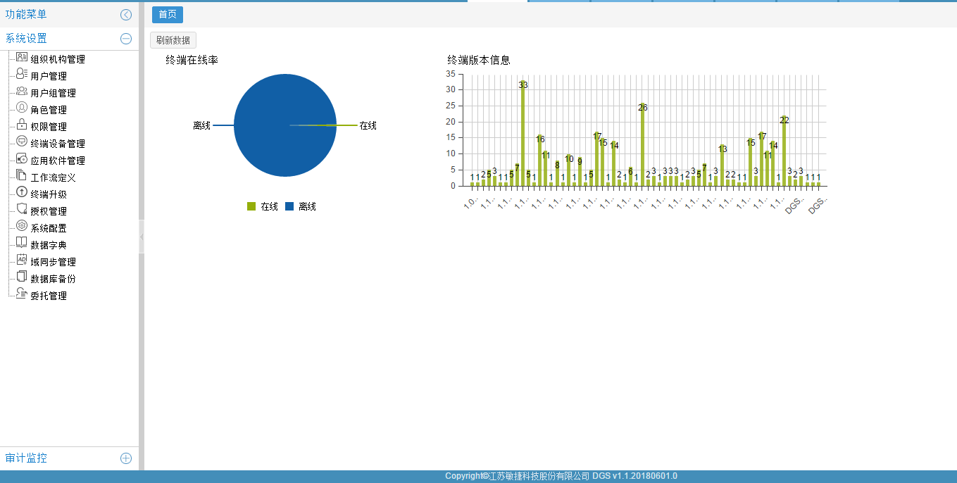The height and width of the screenshot is (483, 957).
Task: Click the terminal device management icon
Action: pyautogui.click(x=21, y=142)
